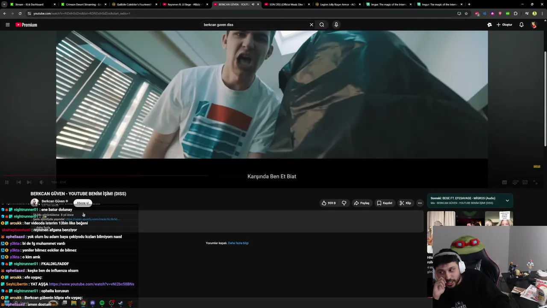Subscribe using Abone ol button

[82, 203]
